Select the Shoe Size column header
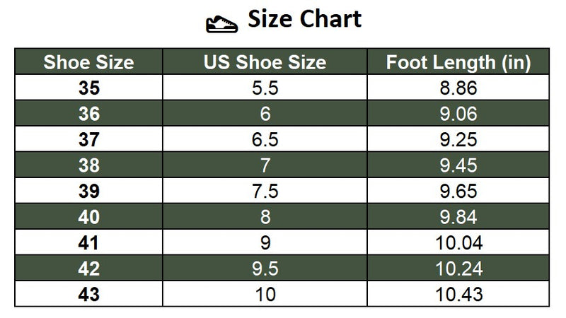 point(88,62)
